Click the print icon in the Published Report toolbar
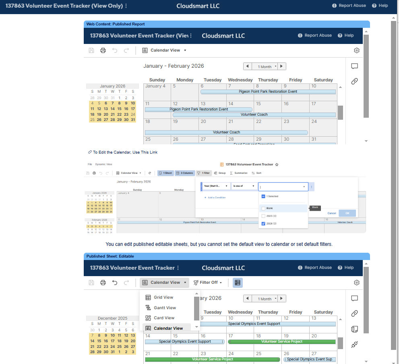This screenshot has width=399, height=364. click(103, 50)
